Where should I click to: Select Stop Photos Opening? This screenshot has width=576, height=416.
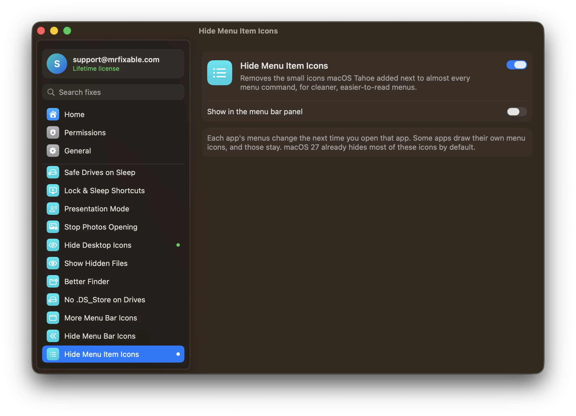[x=113, y=227]
